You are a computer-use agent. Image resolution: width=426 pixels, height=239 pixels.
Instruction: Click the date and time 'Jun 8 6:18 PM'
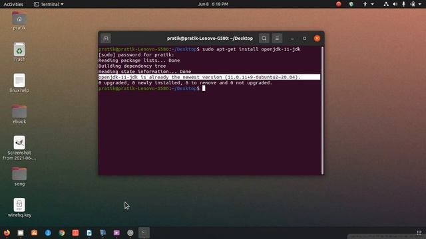point(213,4)
